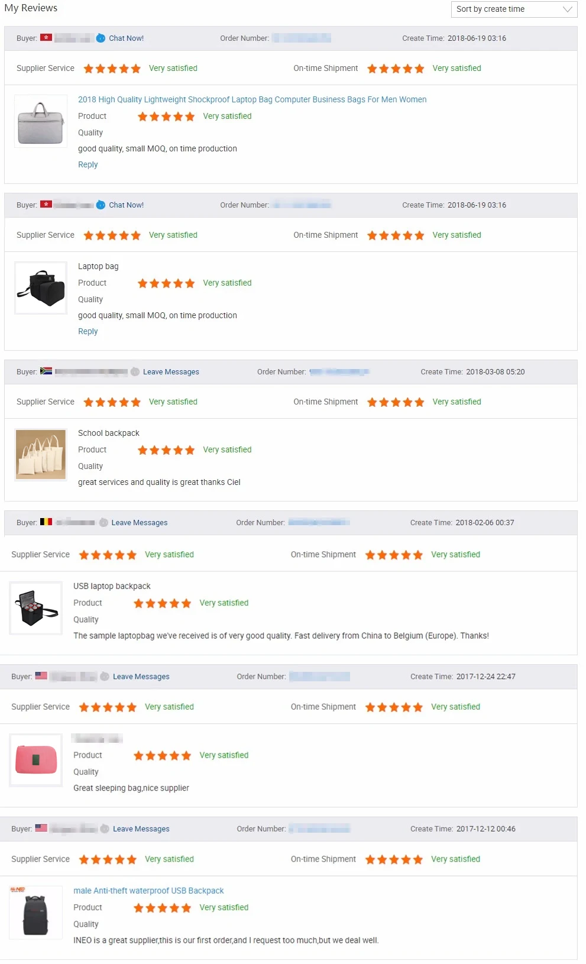Click the grey message icon beside South Africa buyer
Screen dimensions: 586x964
coord(135,372)
